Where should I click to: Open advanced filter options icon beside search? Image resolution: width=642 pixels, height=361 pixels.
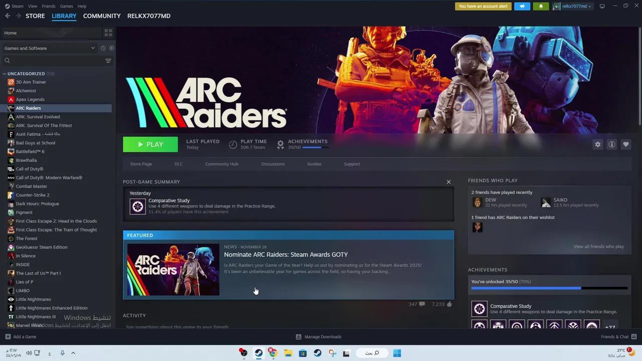108,61
